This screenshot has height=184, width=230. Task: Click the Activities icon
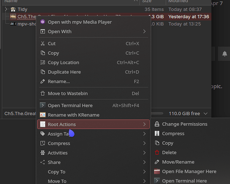point(43,153)
